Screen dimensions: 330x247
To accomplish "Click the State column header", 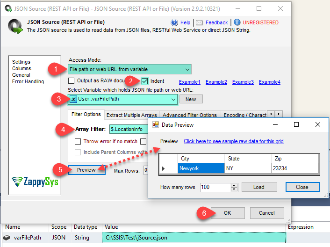I will tap(248, 159).
